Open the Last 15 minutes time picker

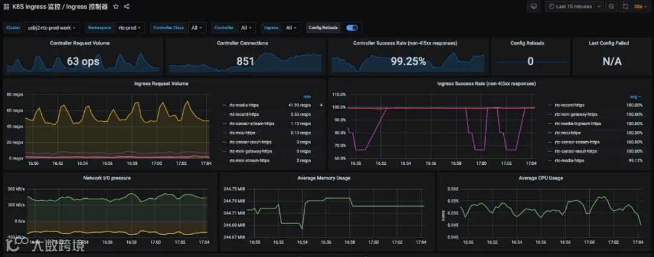[574, 7]
